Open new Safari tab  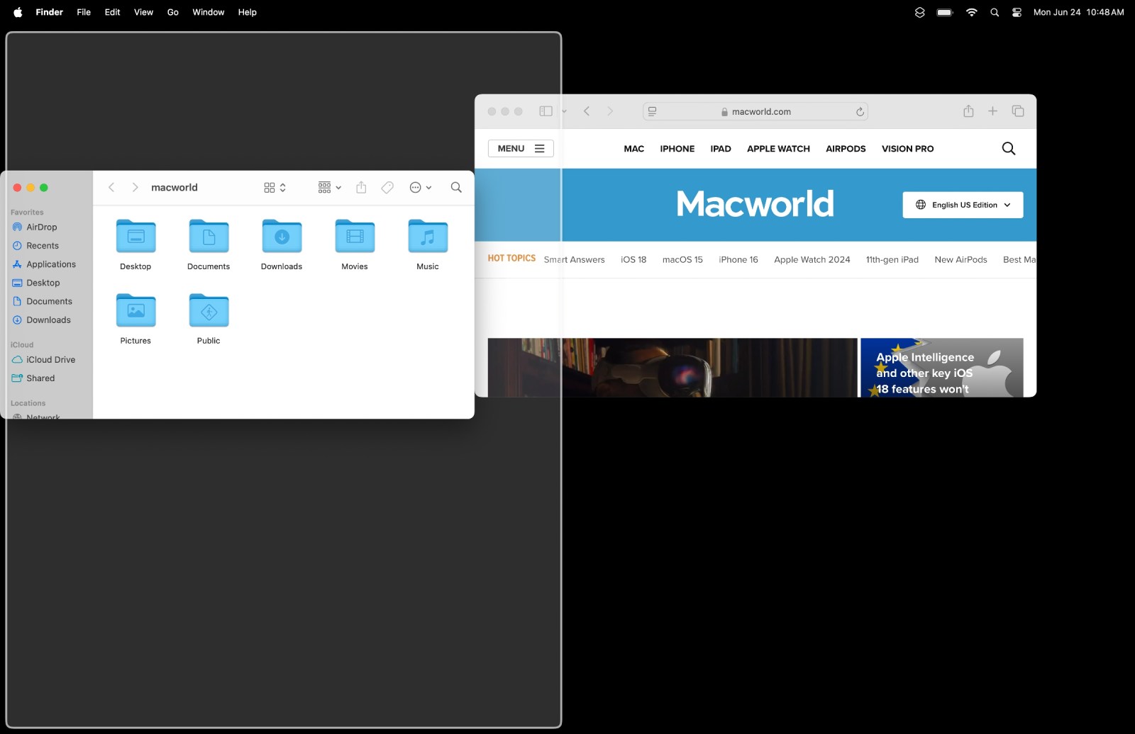click(992, 111)
